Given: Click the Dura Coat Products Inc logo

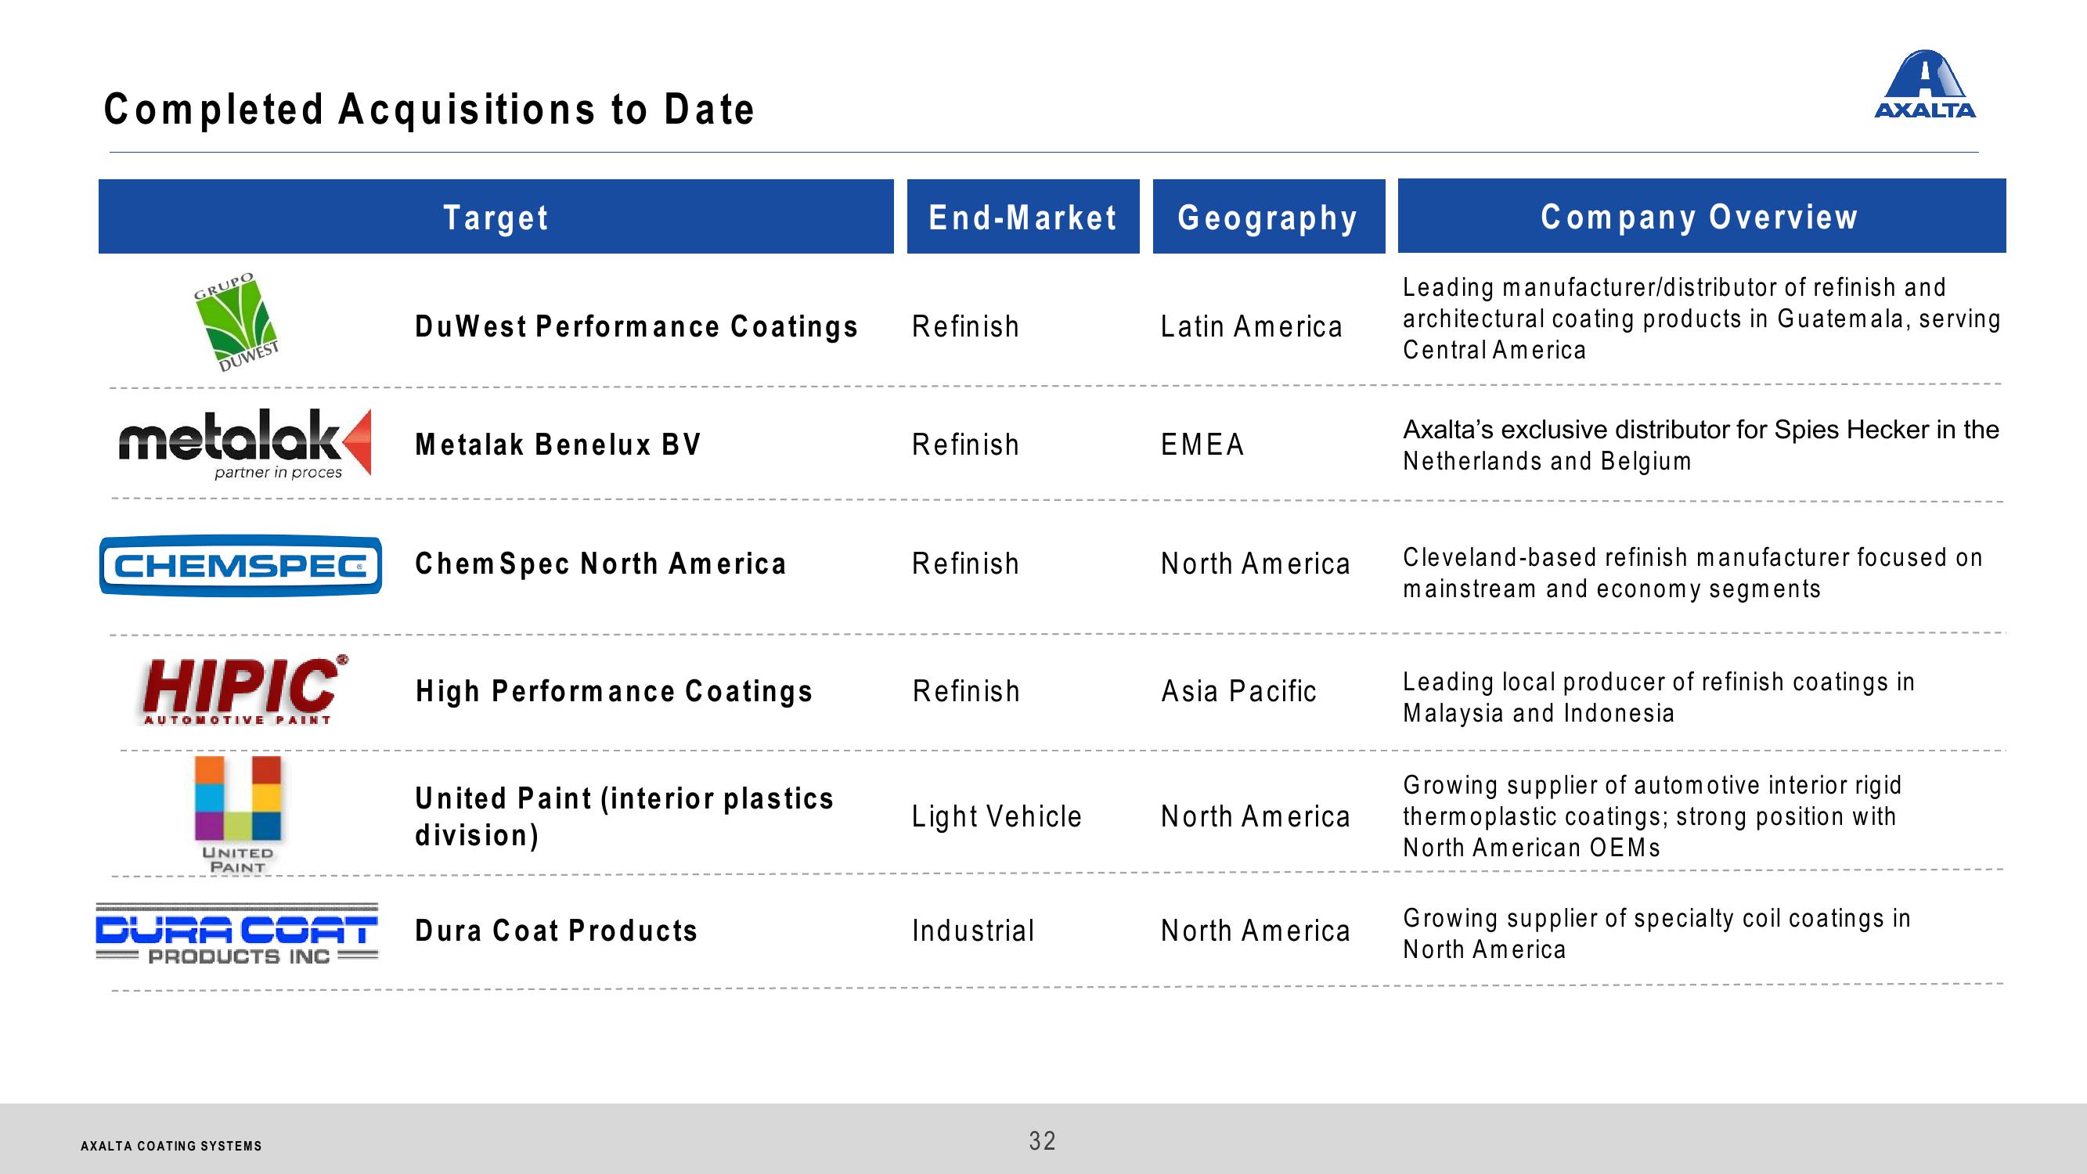Looking at the screenshot, I should 237,935.
